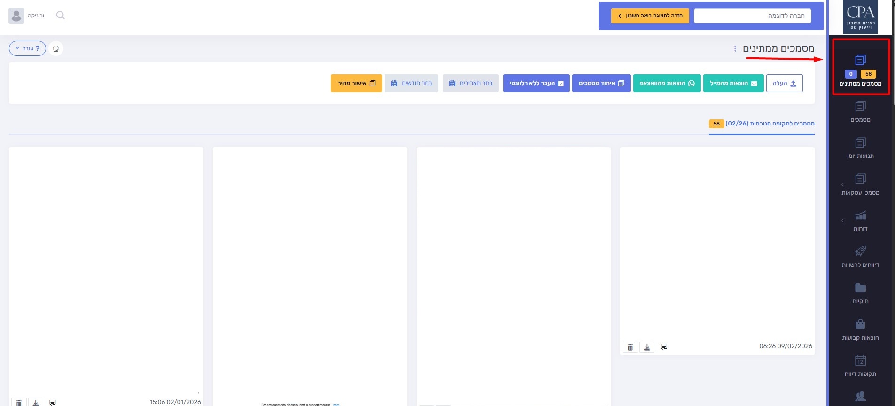Click the Mark Not Relevant (העבר ללא רלוונטי) button

[x=536, y=83]
